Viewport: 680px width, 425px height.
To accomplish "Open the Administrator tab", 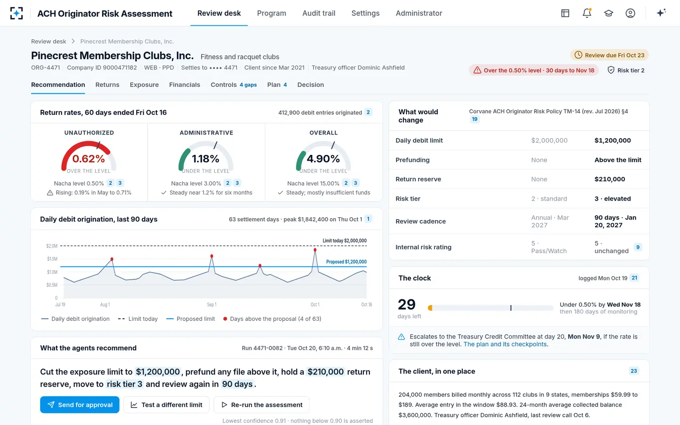I will [419, 13].
